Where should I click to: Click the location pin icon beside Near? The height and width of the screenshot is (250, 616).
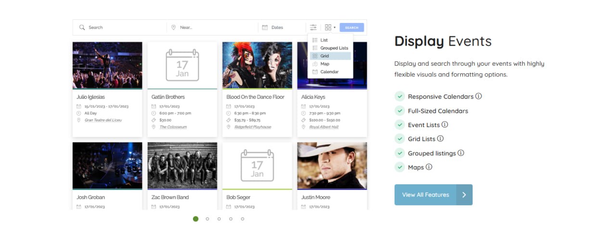(174, 27)
